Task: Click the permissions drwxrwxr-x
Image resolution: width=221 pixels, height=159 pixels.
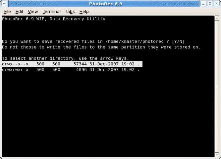Action: click(x=15, y=70)
